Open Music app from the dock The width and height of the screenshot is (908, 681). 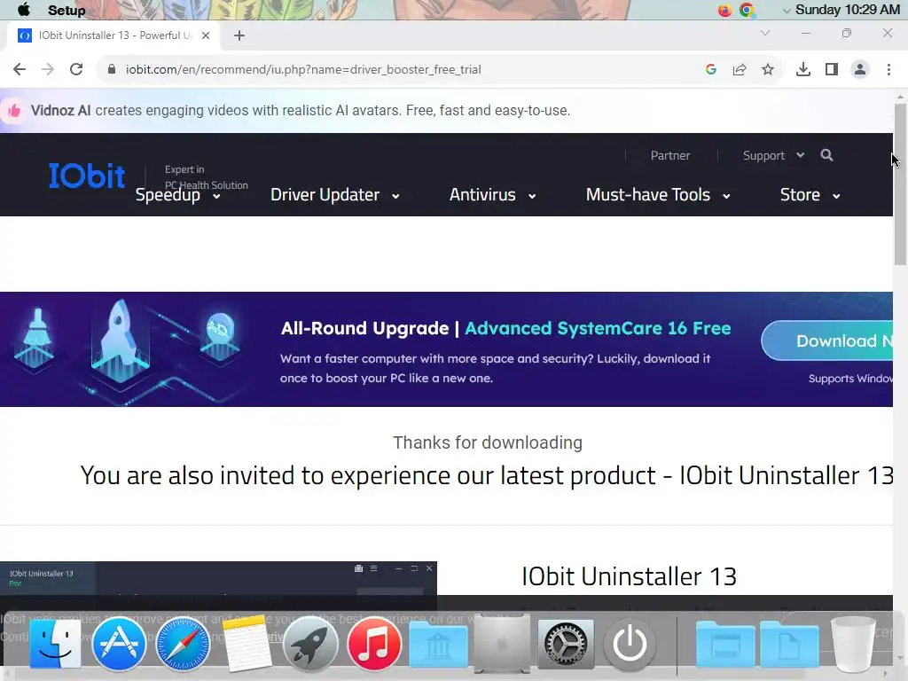pos(374,644)
